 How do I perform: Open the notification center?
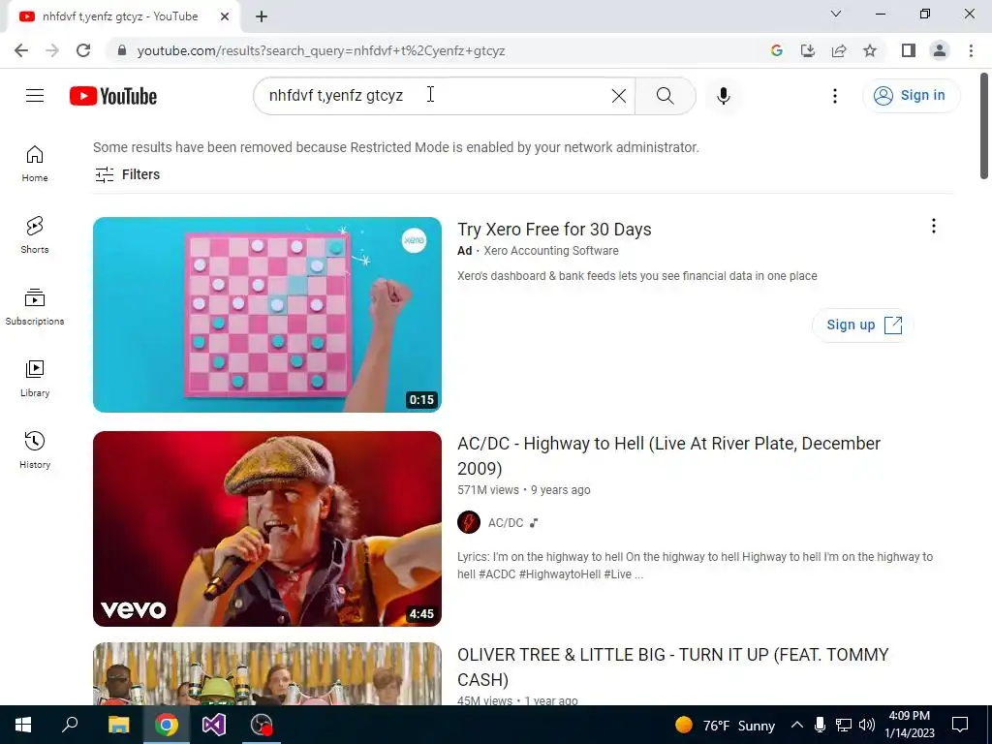pyautogui.click(x=960, y=725)
